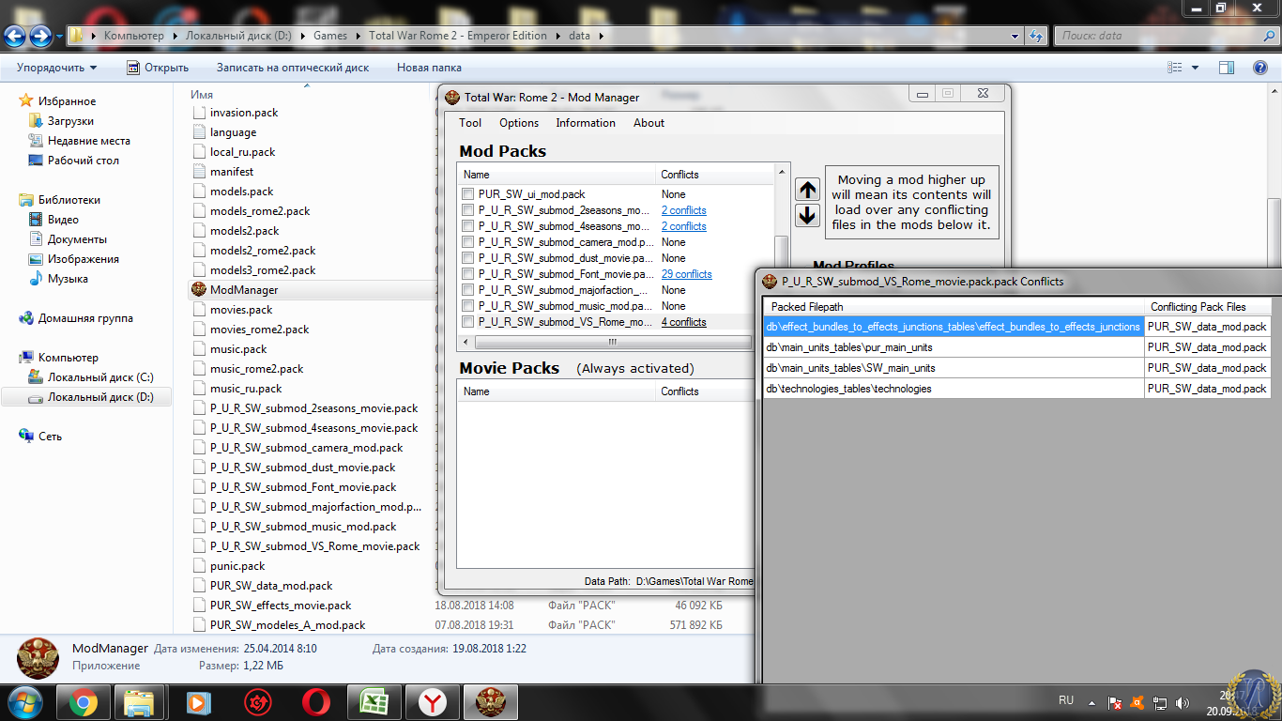Open the 4 conflicts link

pyautogui.click(x=683, y=322)
